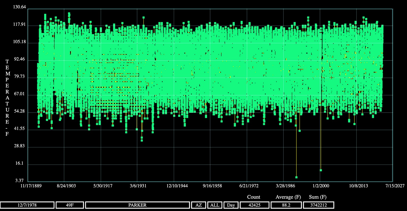Click the 105.18 y-axis label
Viewport: 407px width, 211px height.
pyautogui.click(x=20, y=42)
